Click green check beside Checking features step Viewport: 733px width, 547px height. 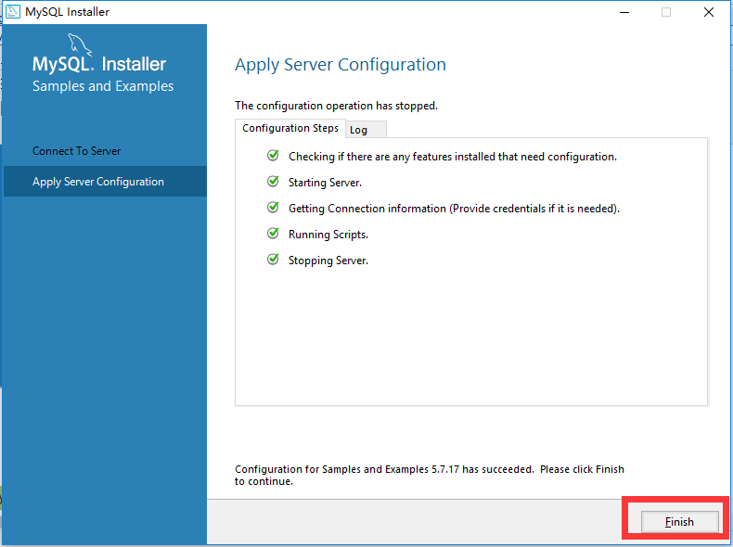[x=273, y=156]
